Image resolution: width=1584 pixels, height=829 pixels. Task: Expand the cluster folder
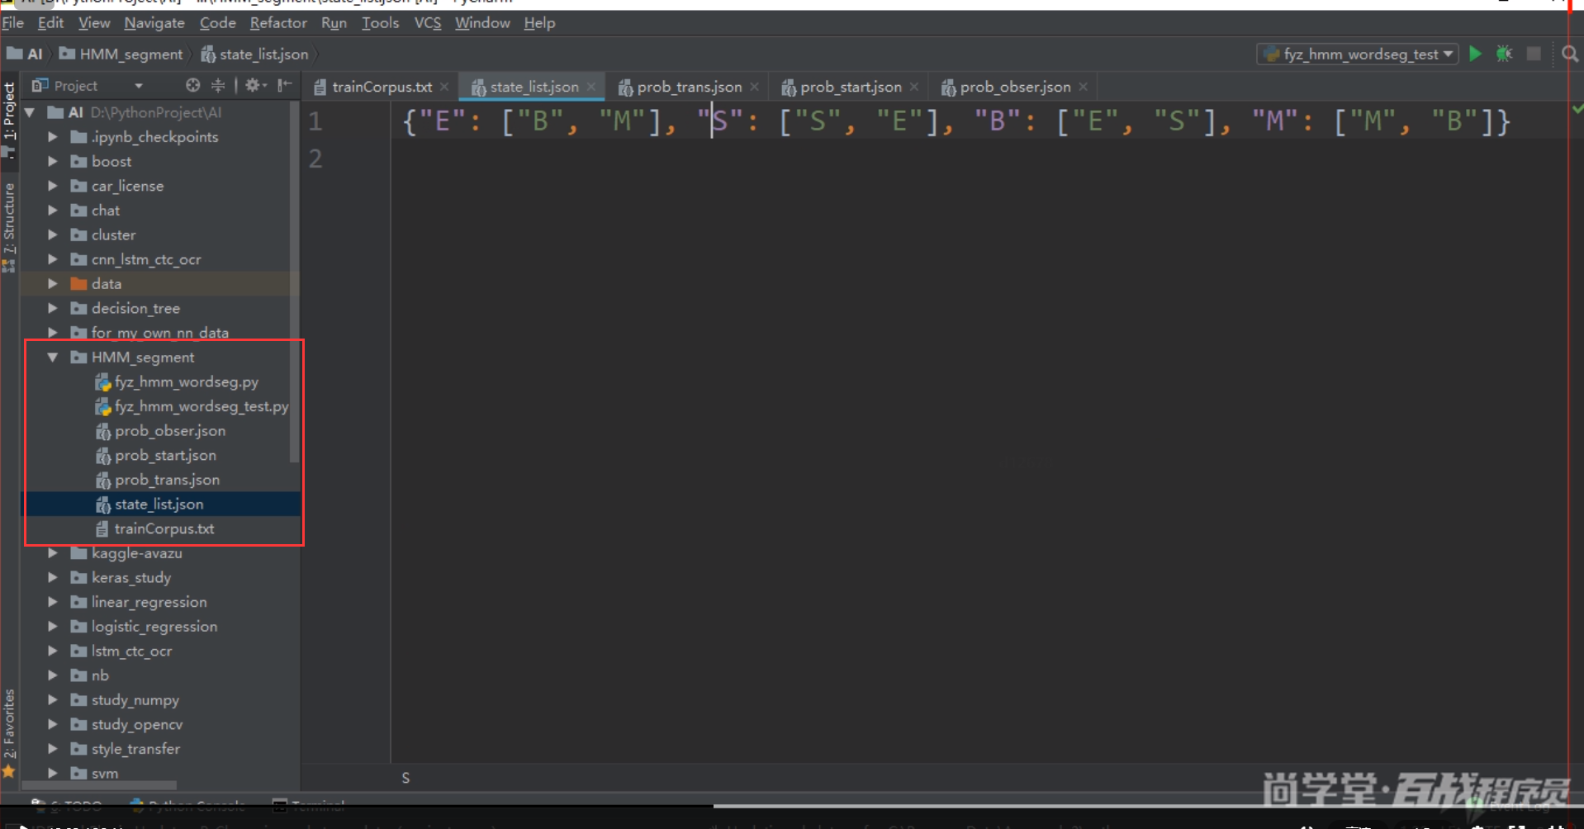click(x=53, y=234)
